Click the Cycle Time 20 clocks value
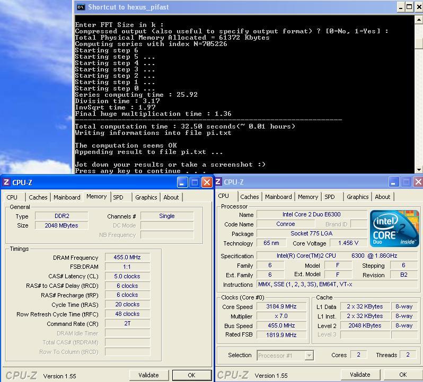Image resolution: width=423 pixels, height=382 pixels. pos(127,304)
